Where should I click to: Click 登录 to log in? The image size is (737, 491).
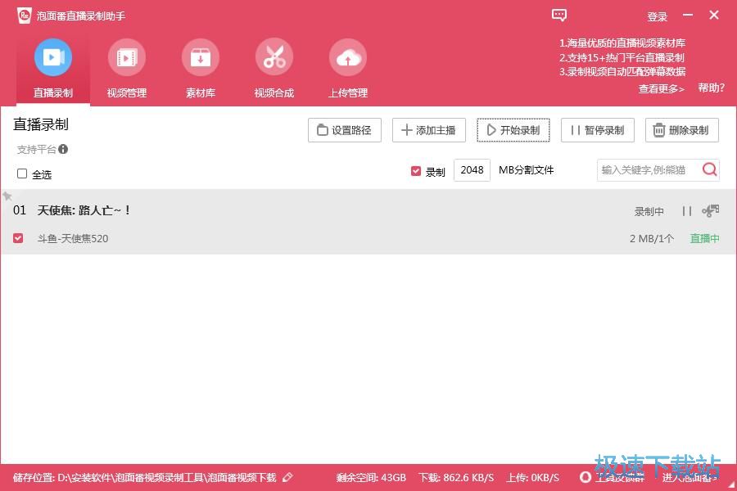pyautogui.click(x=657, y=17)
